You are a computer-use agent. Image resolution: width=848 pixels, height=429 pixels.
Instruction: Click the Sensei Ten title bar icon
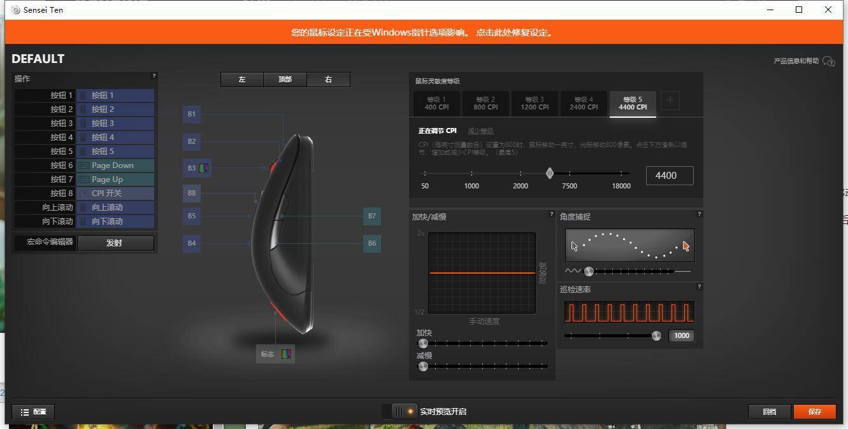click(x=16, y=10)
